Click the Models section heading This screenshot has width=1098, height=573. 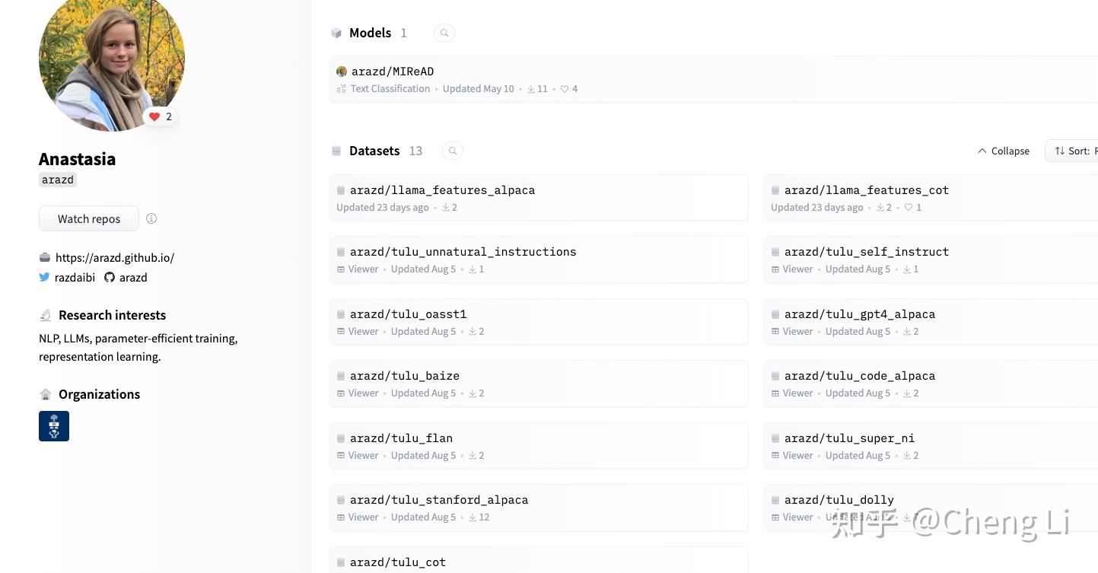click(370, 33)
